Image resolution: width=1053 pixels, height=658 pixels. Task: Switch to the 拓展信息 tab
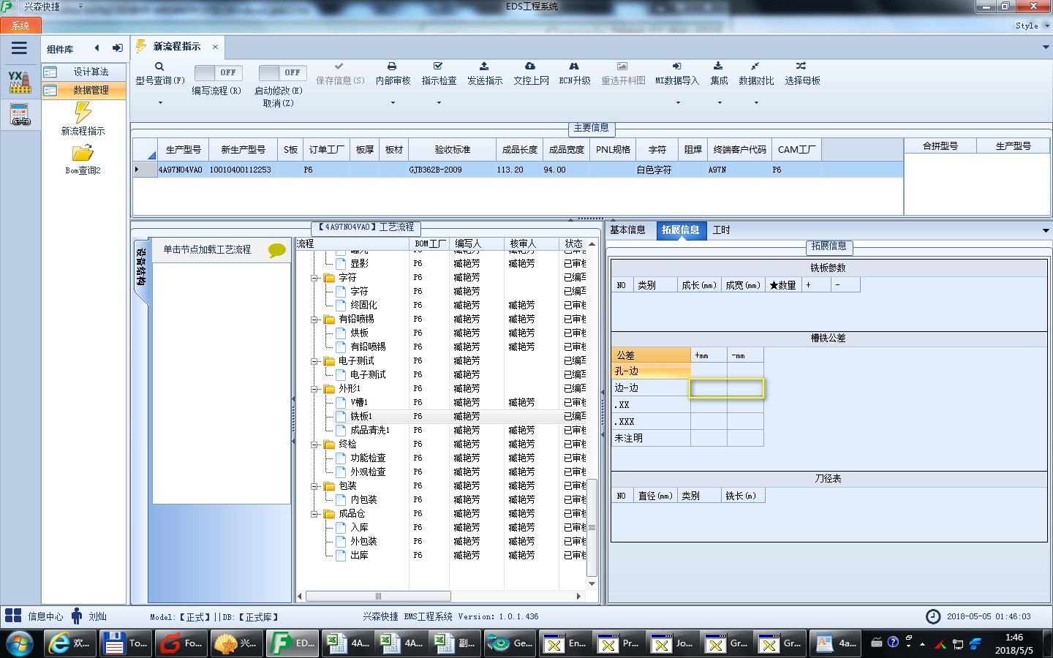pyautogui.click(x=680, y=230)
